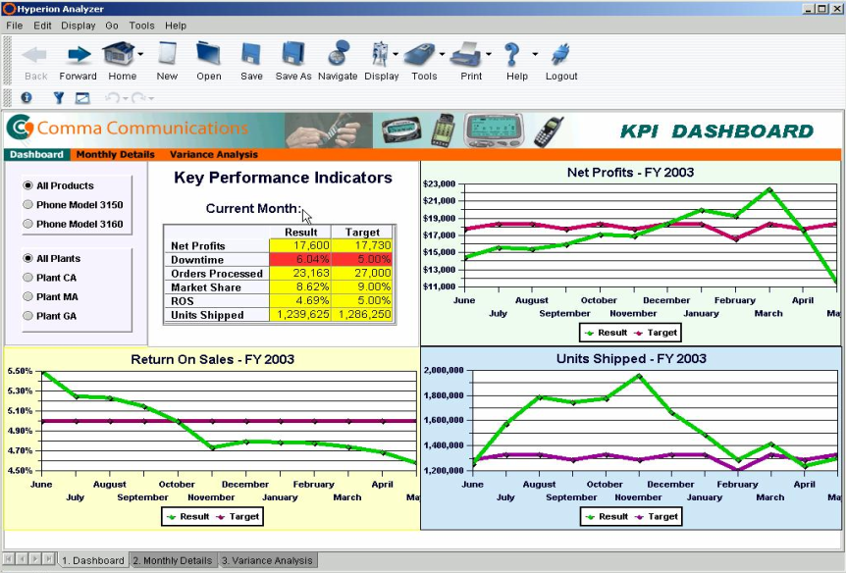The width and height of the screenshot is (846, 573).
Task: Switch to bottom tab 2. Monthly Details
Action: pyautogui.click(x=173, y=560)
